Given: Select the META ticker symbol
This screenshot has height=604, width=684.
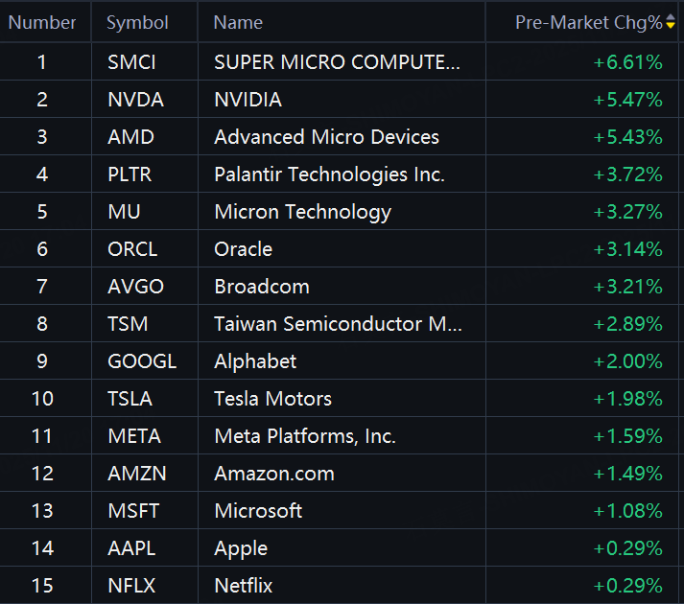Looking at the screenshot, I should (134, 436).
